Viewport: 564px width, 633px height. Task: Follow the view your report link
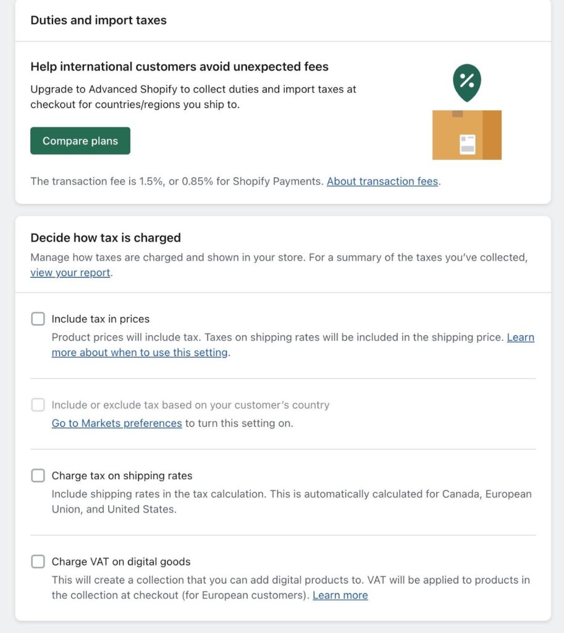70,273
